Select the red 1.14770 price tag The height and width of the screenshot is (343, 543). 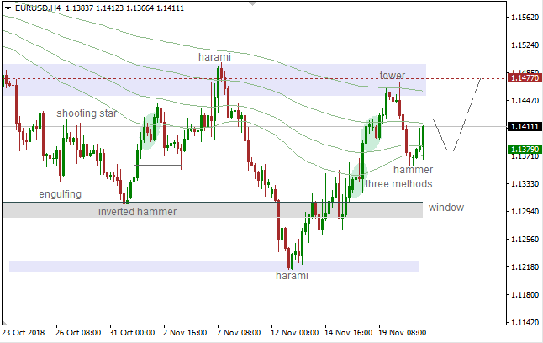click(525, 78)
